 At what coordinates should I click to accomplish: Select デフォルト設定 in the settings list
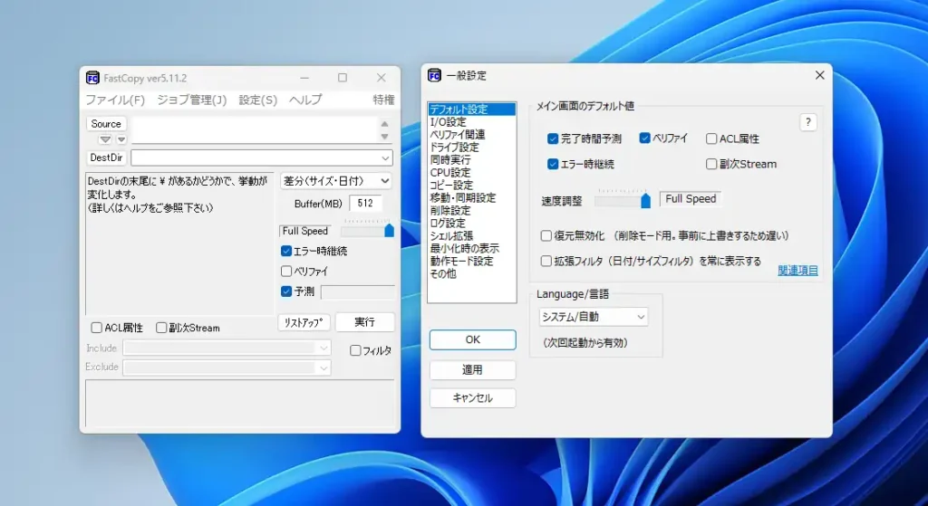(x=471, y=110)
